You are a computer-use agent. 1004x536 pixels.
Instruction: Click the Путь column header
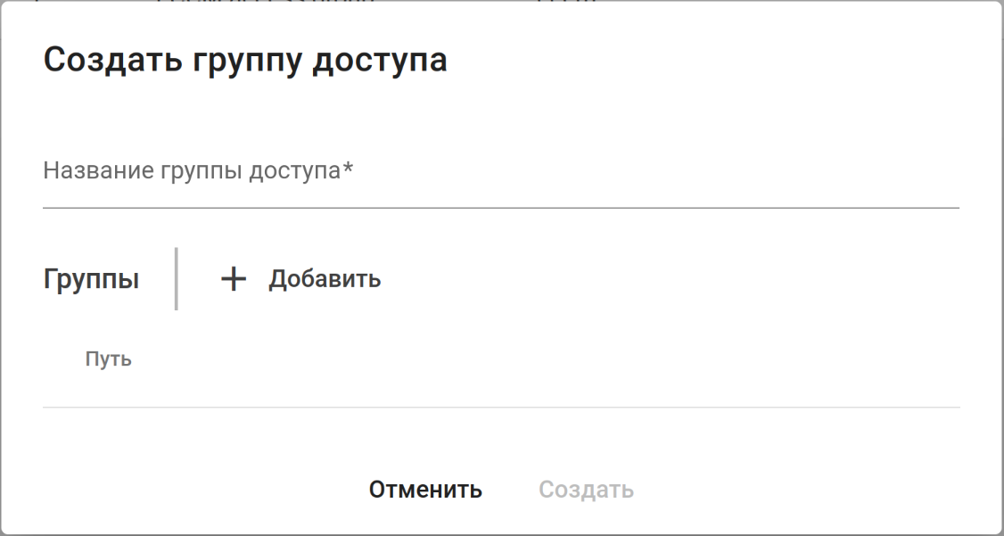(x=109, y=359)
